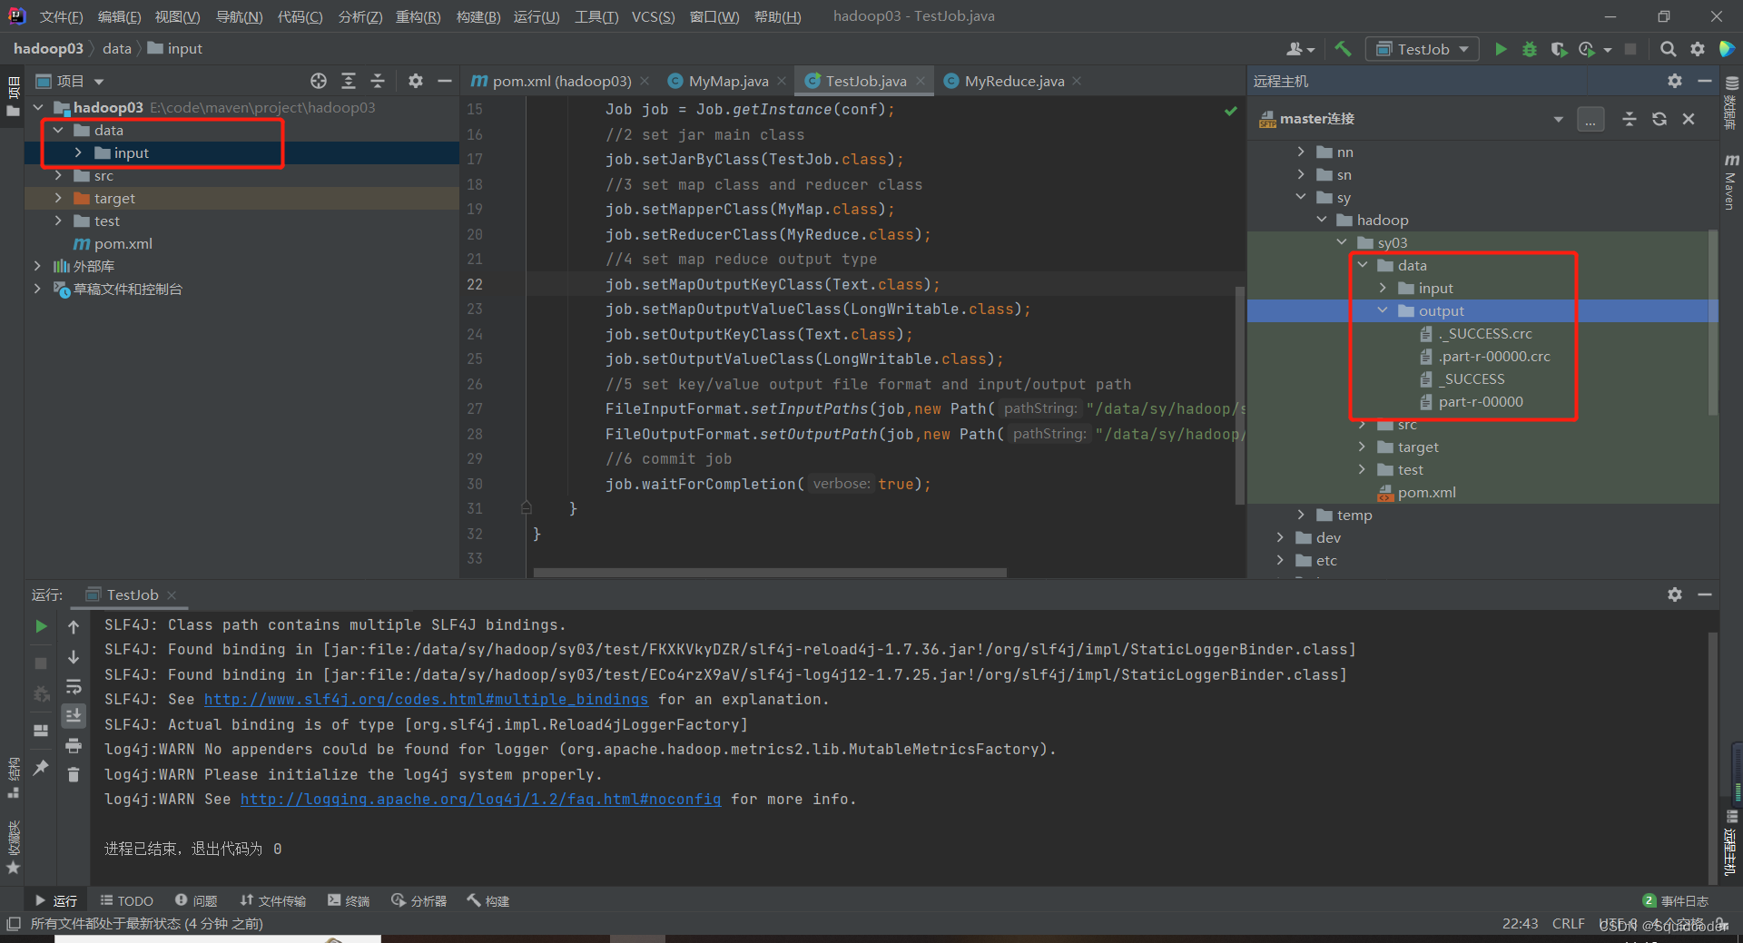Open Run panel settings gear

[x=1675, y=594]
